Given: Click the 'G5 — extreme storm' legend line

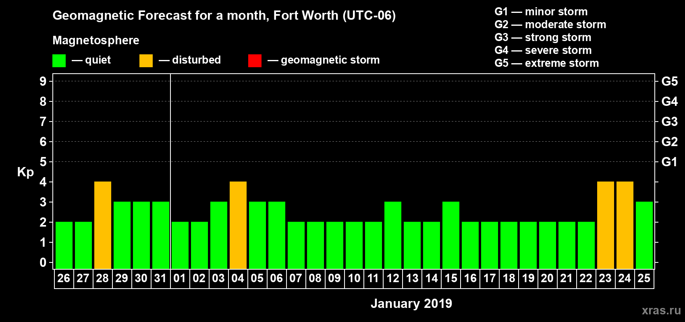Looking at the screenshot, I should coord(546,63).
